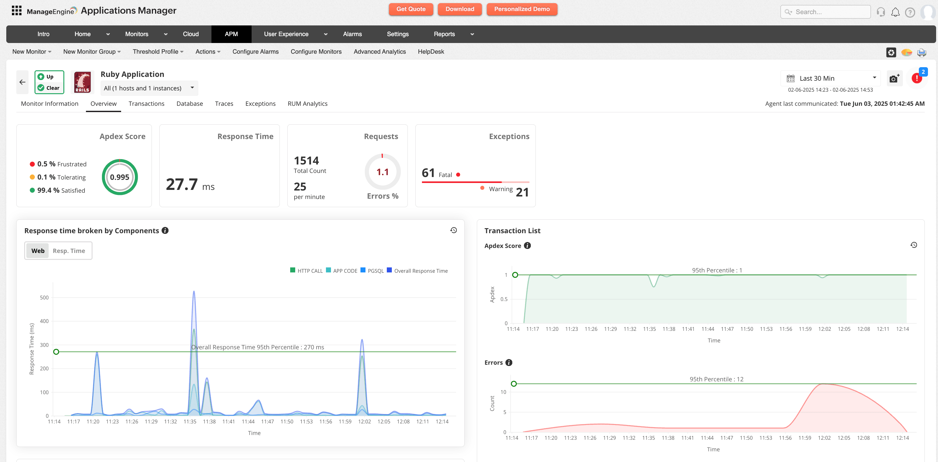Select the Web toggle option
Screen dimensions: 938x462
(38, 251)
